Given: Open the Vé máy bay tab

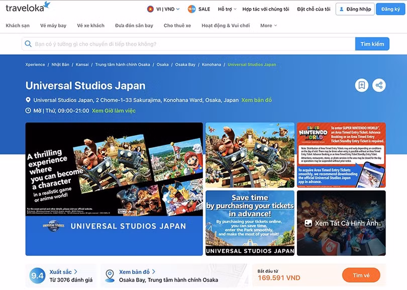Looking at the screenshot, I should pyautogui.click(x=53, y=26).
